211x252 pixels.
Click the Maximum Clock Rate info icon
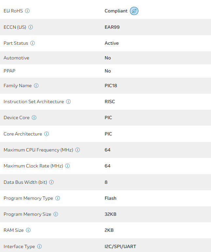[67, 166]
